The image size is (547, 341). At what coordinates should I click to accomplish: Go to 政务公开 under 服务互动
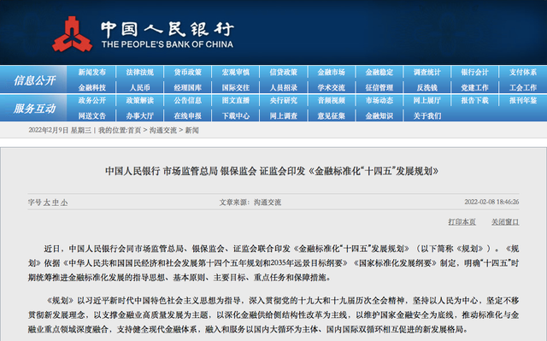tap(91, 100)
